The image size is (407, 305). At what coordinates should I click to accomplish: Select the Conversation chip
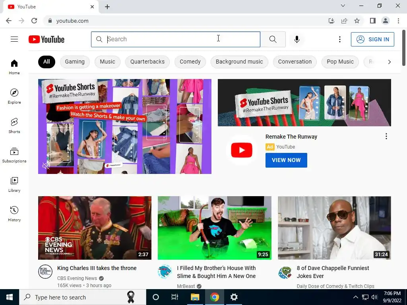coord(295,62)
